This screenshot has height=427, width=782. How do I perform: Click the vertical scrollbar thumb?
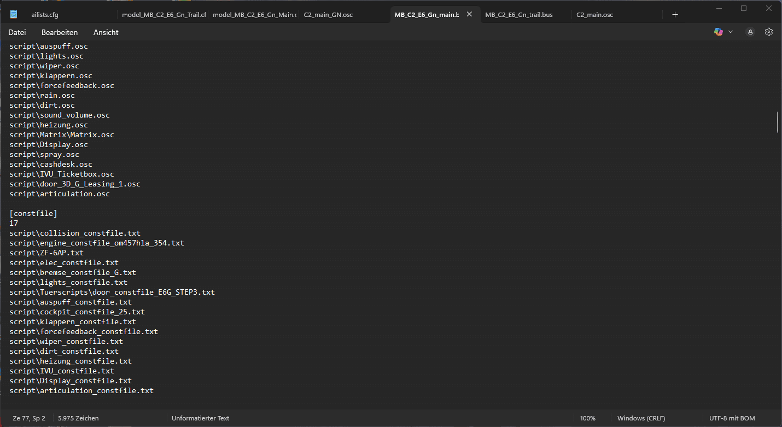(777, 122)
